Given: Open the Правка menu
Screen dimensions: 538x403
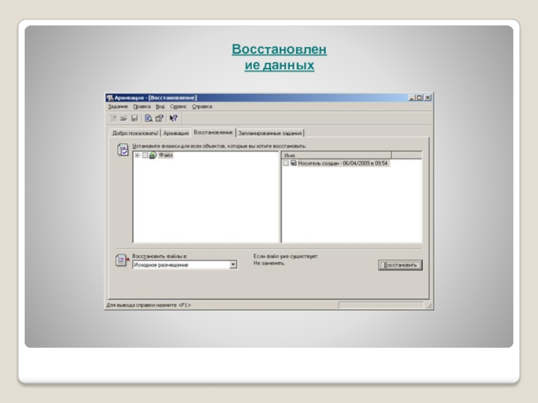Looking at the screenshot, I should point(142,107).
